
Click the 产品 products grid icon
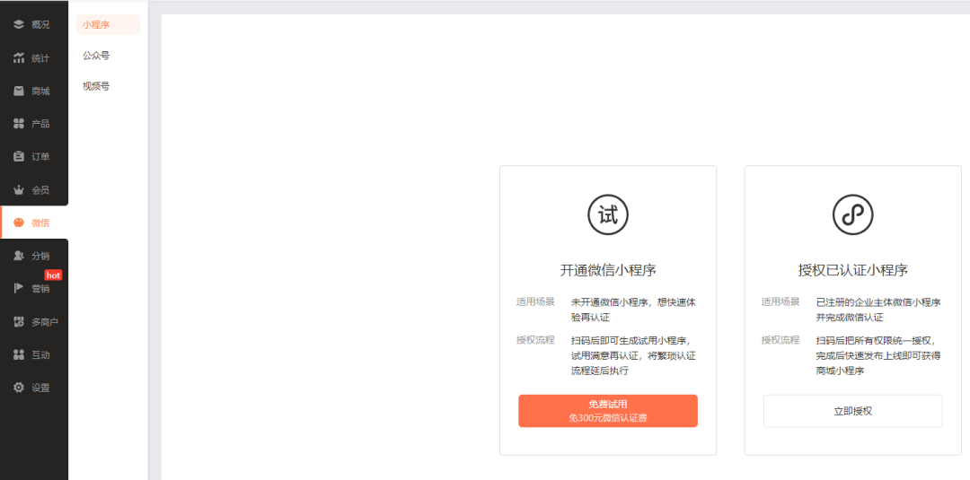[x=19, y=124]
